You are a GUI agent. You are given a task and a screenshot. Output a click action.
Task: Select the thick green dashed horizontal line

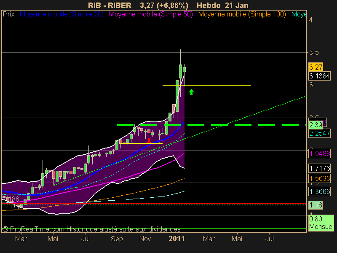tap(211, 125)
